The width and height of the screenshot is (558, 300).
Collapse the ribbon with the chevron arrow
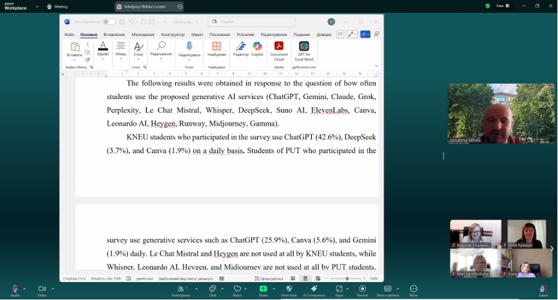pyautogui.click(x=376, y=66)
